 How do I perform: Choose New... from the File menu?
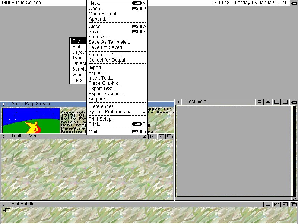point(95,3)
